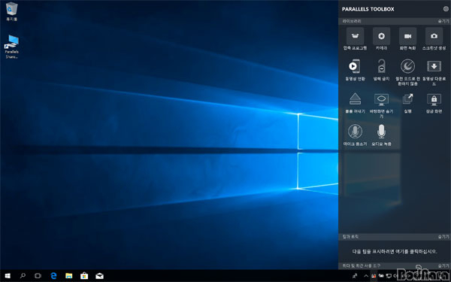The width and height of the screenshot is (451, 282).
Task: Open the Download Video (동영상 다운로드) tool
Action: [x=434, y=72]
